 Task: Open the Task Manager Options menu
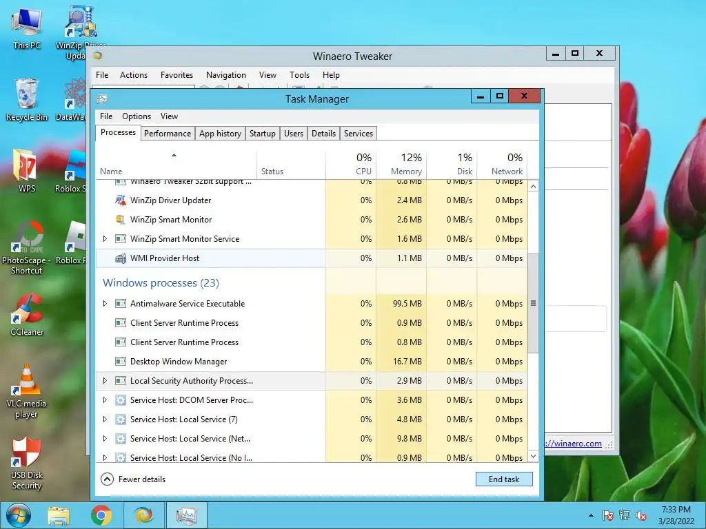[137, 116]
